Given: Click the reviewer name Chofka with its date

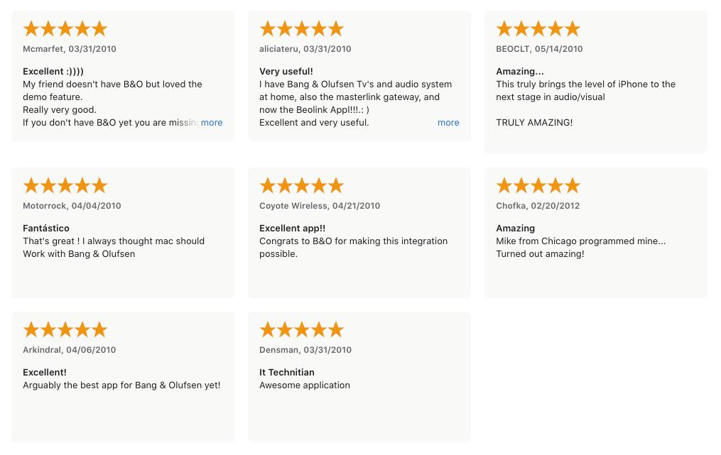Looking at the screenshot, I should coord(538,206).
